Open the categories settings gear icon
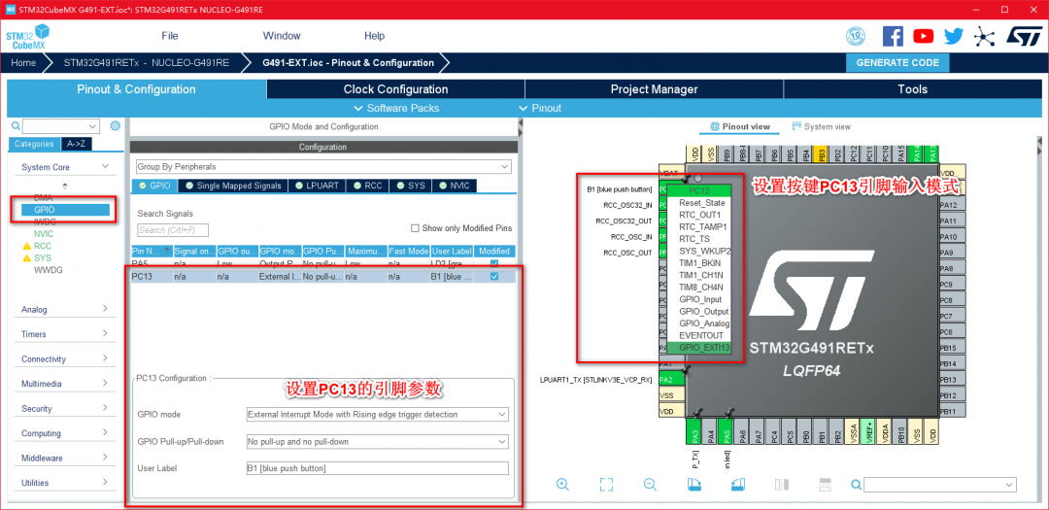This screenshot has width=1049, height=510. 115,126
